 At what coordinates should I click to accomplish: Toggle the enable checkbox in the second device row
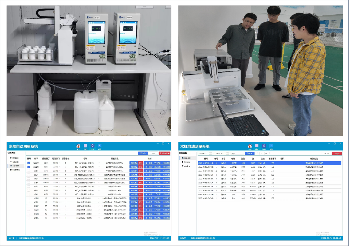coord(29,167)
